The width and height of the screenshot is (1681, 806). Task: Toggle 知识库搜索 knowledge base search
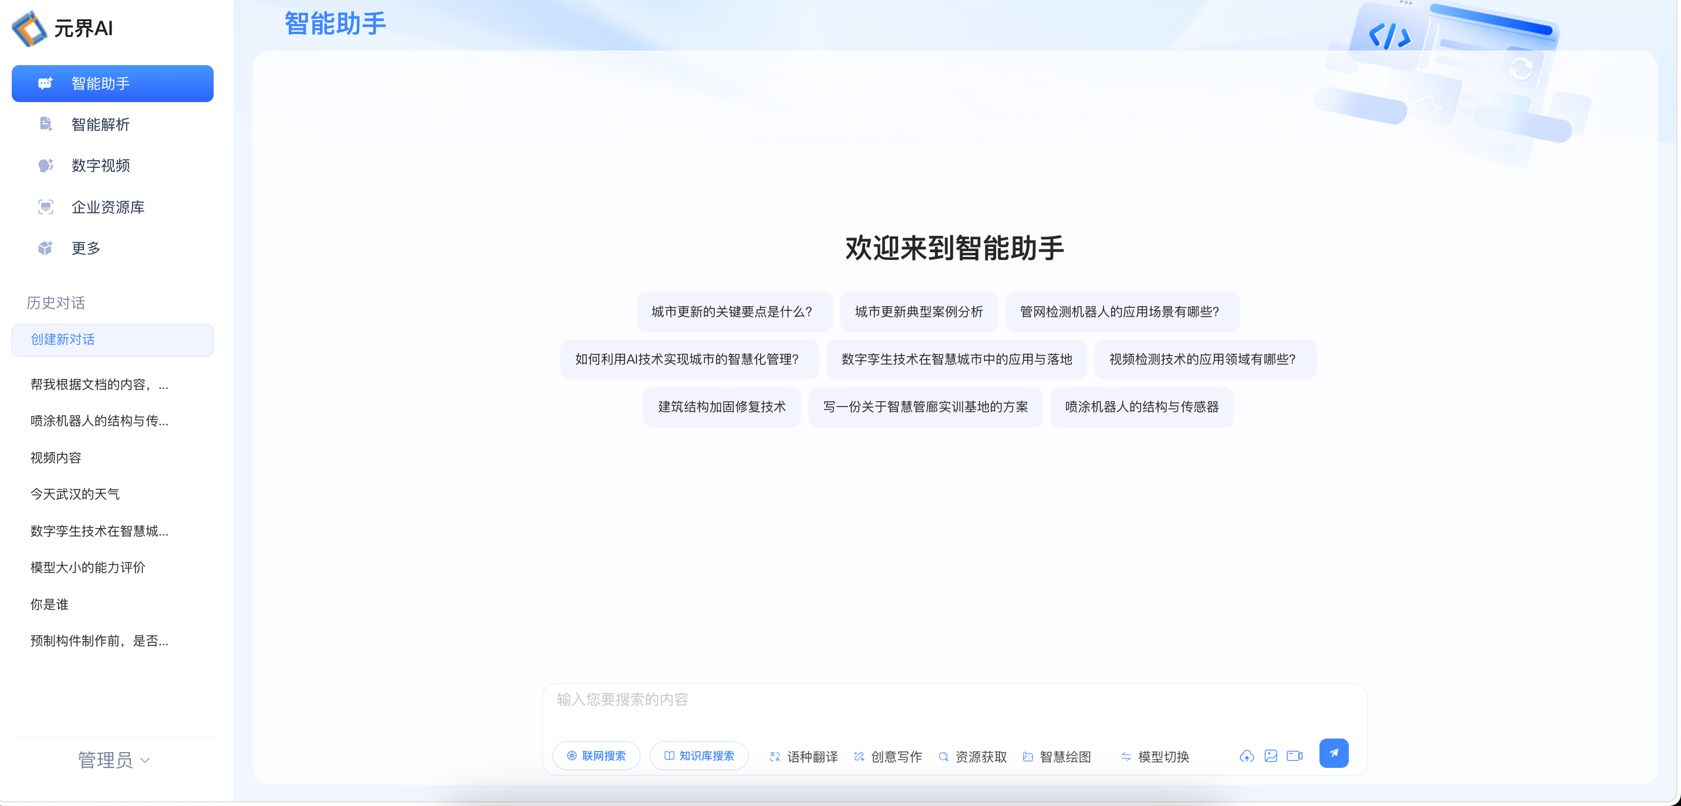[699, 756]
